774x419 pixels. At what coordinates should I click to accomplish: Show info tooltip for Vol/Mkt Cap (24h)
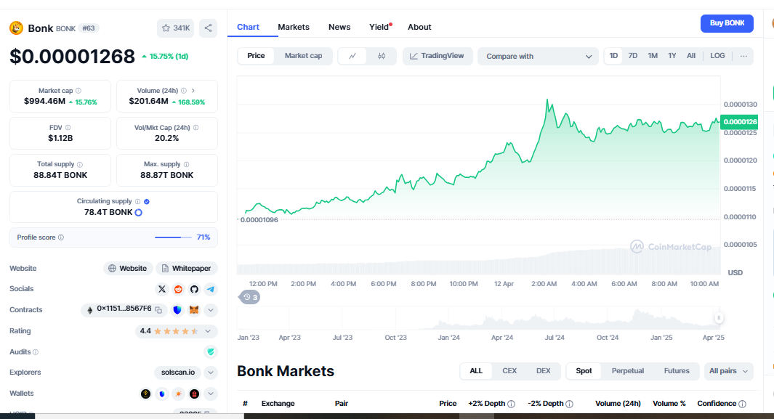196,128
